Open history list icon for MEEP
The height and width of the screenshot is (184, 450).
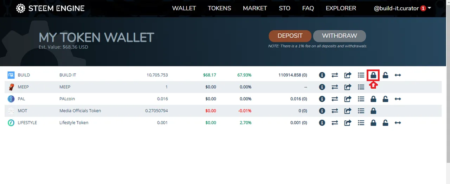click(x=361, y=87)
